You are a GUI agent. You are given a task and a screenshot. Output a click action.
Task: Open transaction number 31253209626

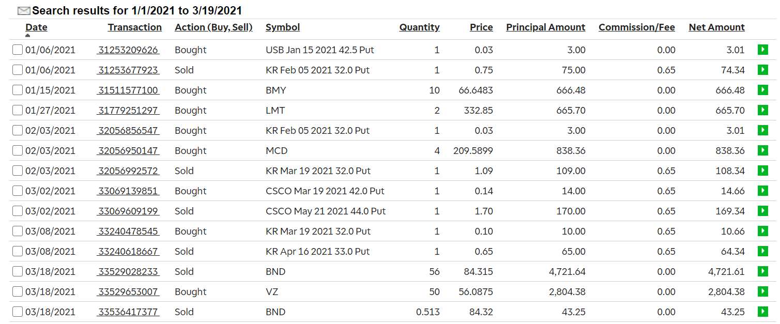pyautogui.click(x=128, y=50)
